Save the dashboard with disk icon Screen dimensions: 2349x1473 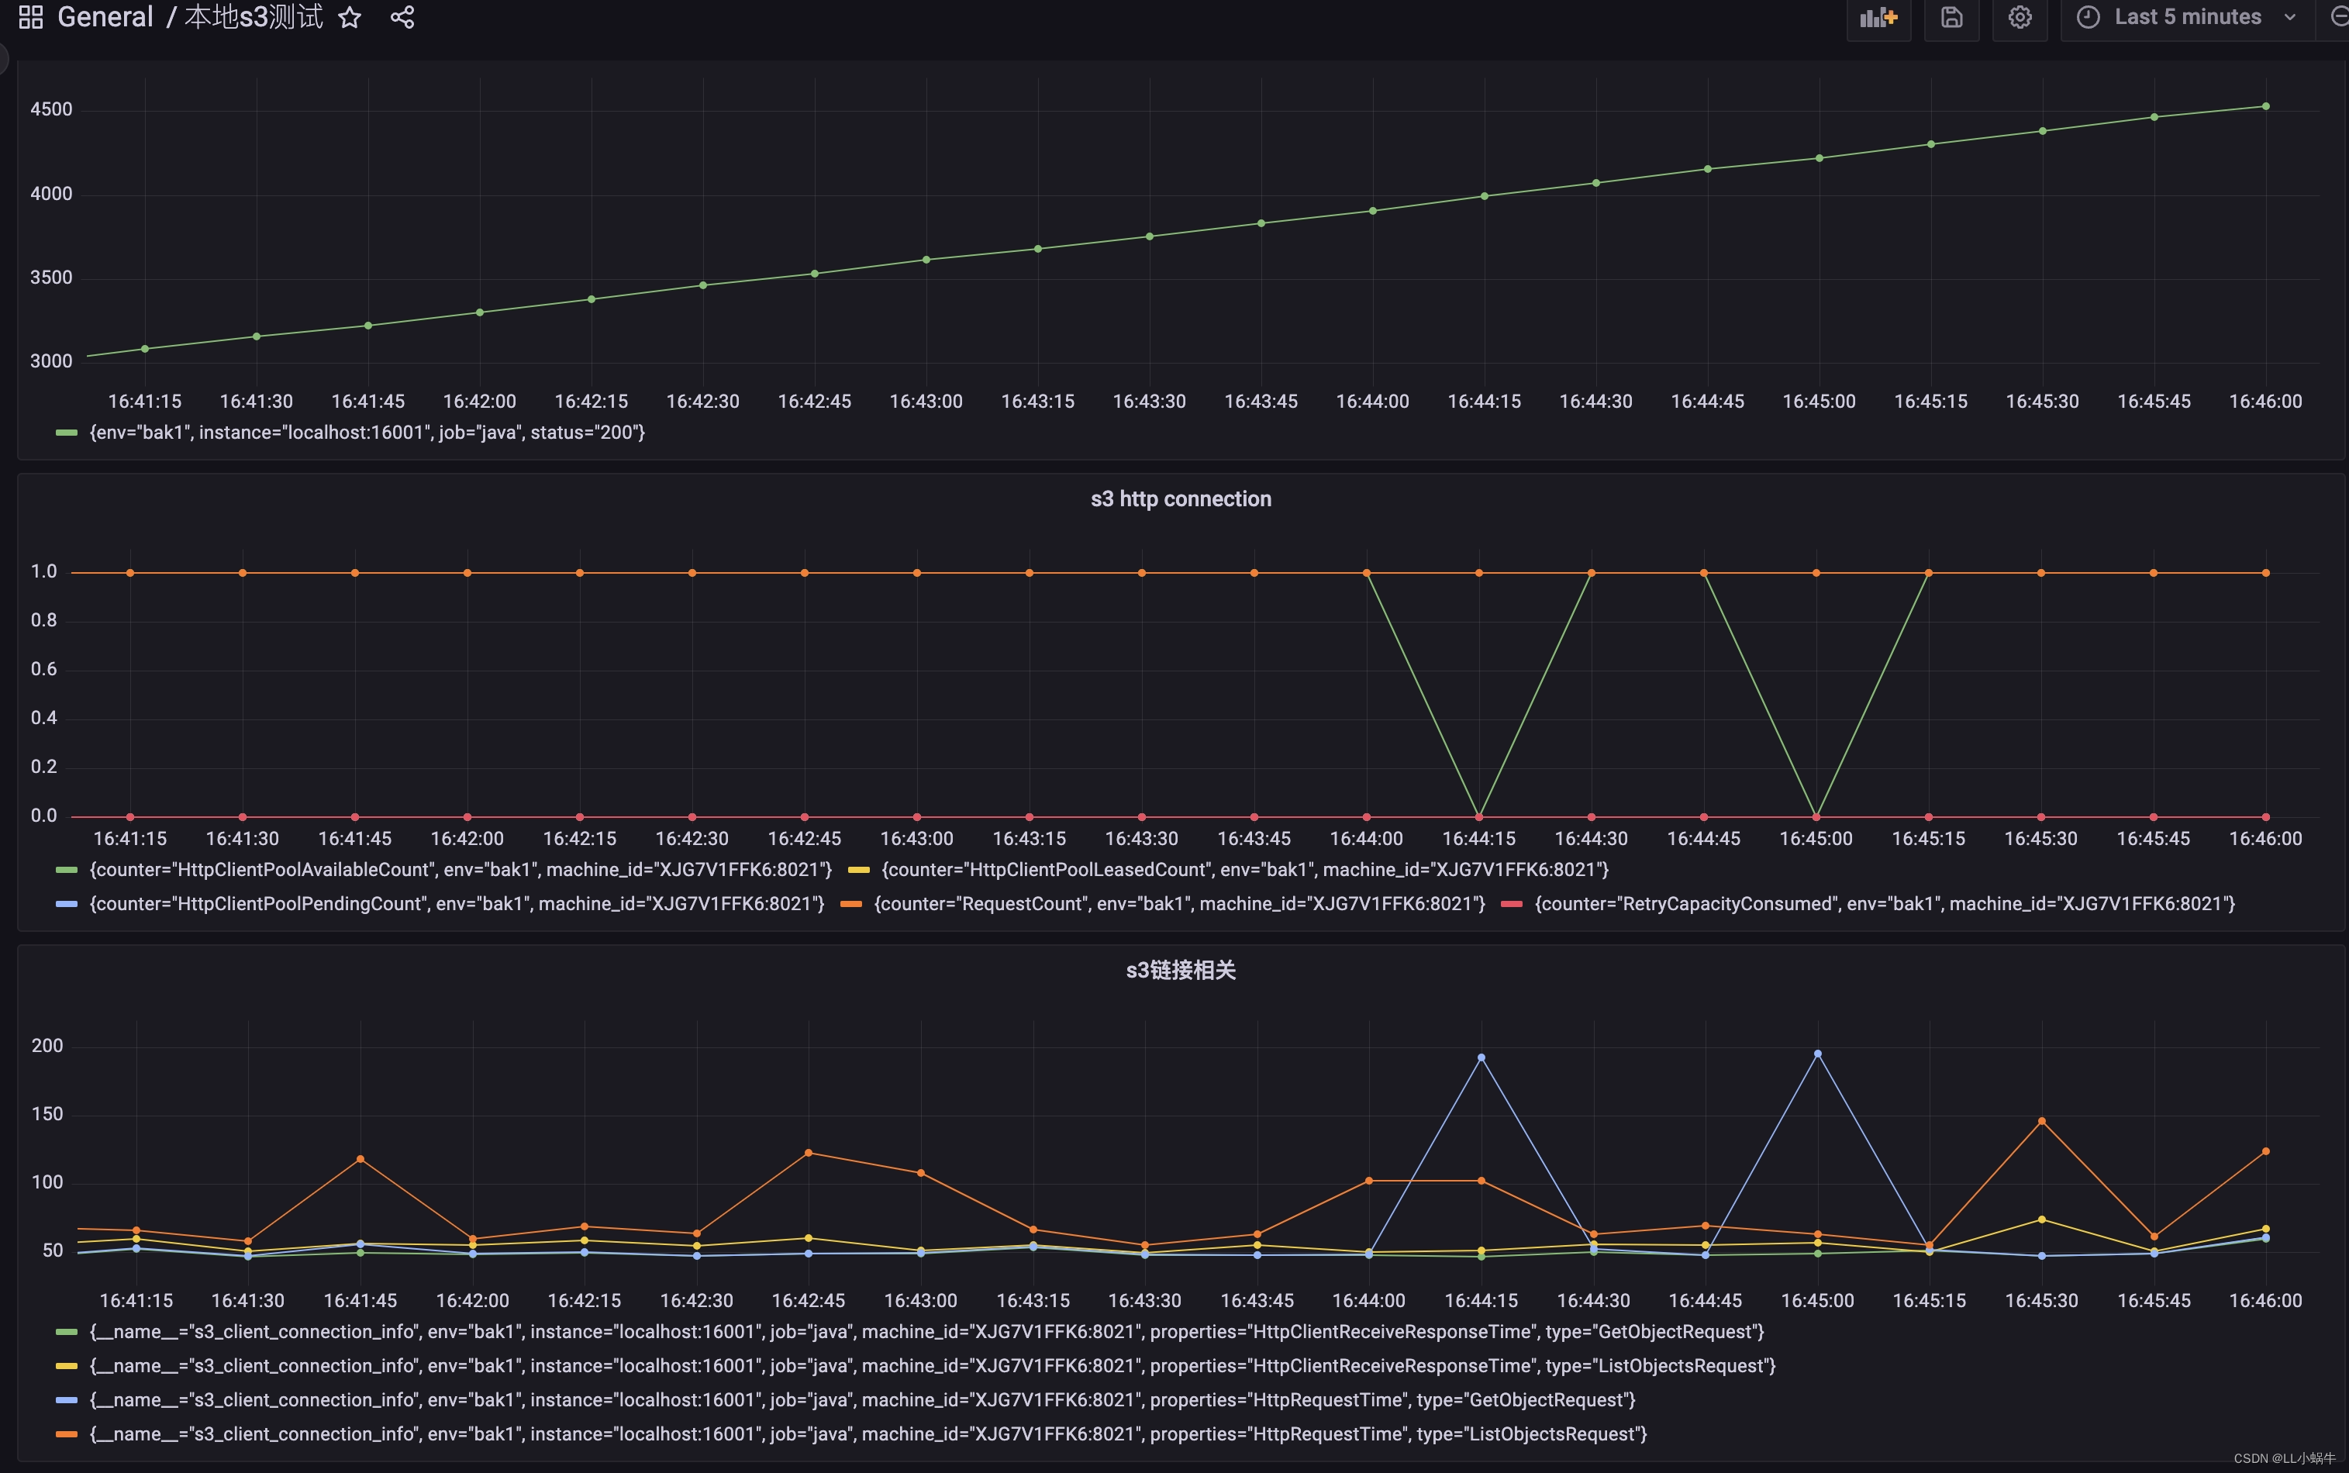(1951, 18)
